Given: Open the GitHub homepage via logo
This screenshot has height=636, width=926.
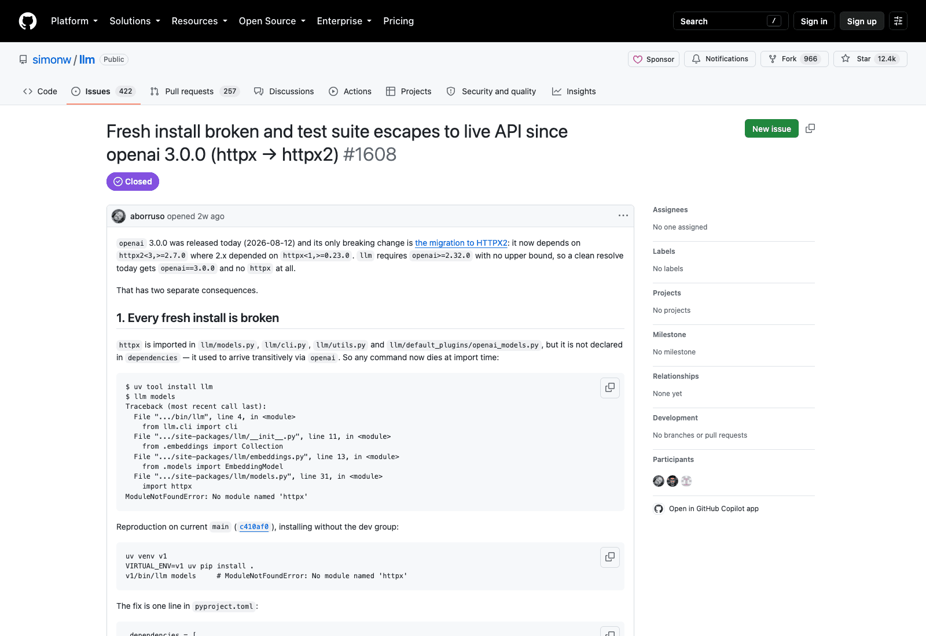Looking at the screenshot, I should (28, 21).
